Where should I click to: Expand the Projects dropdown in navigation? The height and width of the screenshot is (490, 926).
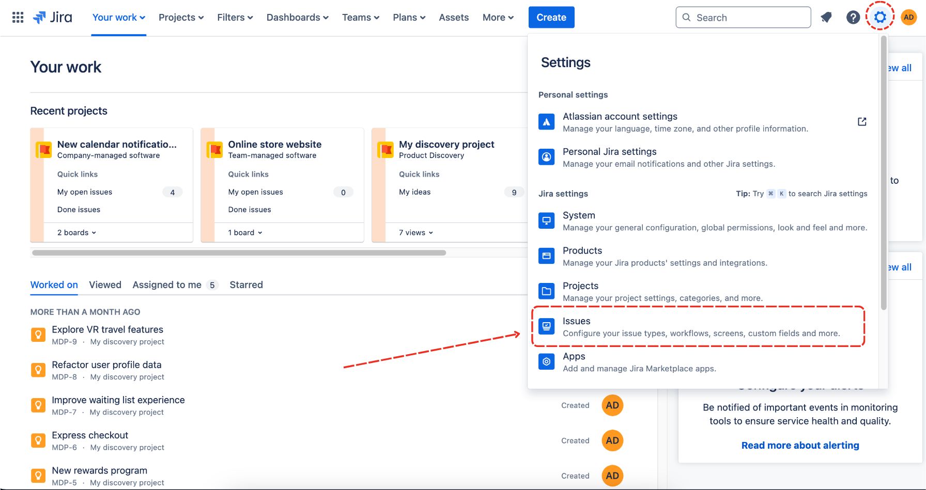[181, 18]
